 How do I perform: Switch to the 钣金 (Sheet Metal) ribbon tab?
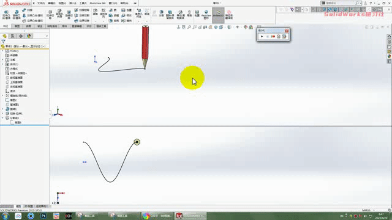(x=40, y=26)
